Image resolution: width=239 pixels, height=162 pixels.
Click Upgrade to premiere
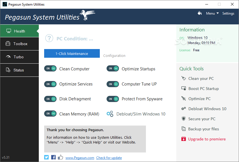(207, 139)
